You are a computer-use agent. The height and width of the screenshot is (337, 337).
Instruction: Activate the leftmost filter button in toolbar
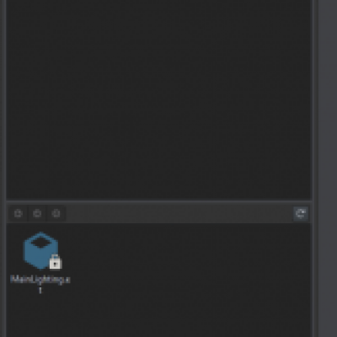click(x=19, y=213)
